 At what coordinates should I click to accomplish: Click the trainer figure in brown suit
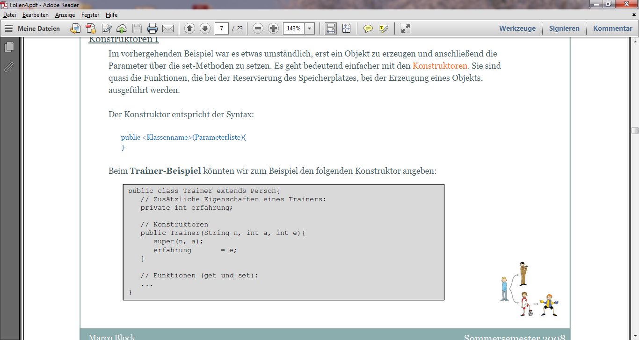523,273
